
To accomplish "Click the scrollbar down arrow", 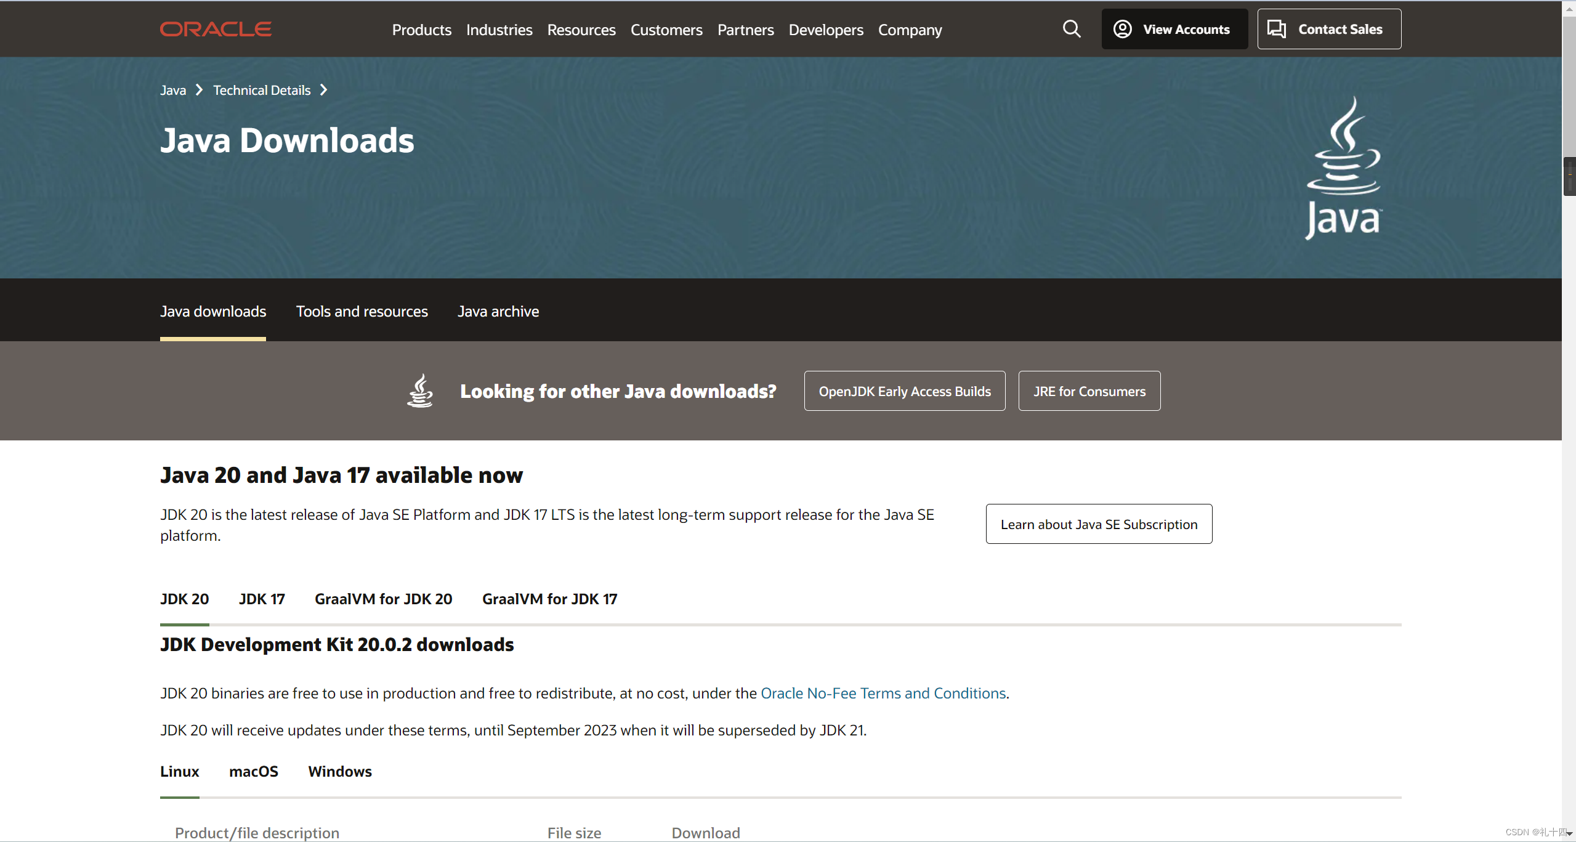I will [1569, 833].
